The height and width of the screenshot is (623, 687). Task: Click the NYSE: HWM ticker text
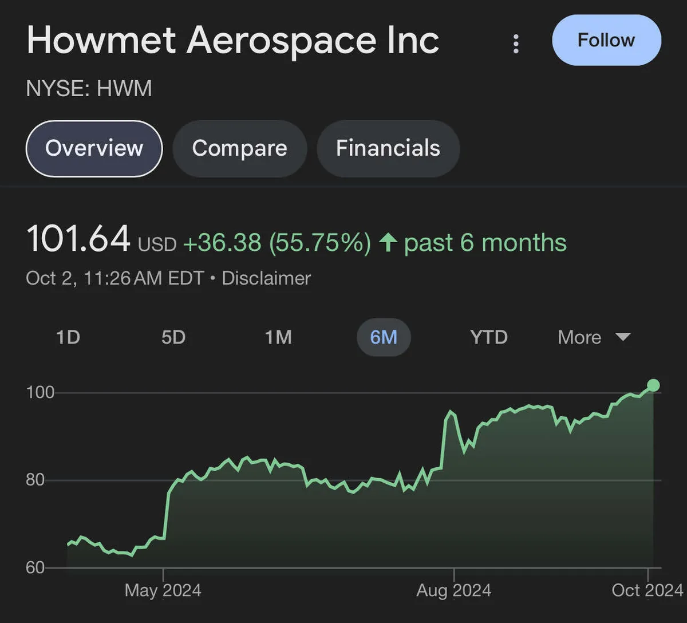point(89,89)
